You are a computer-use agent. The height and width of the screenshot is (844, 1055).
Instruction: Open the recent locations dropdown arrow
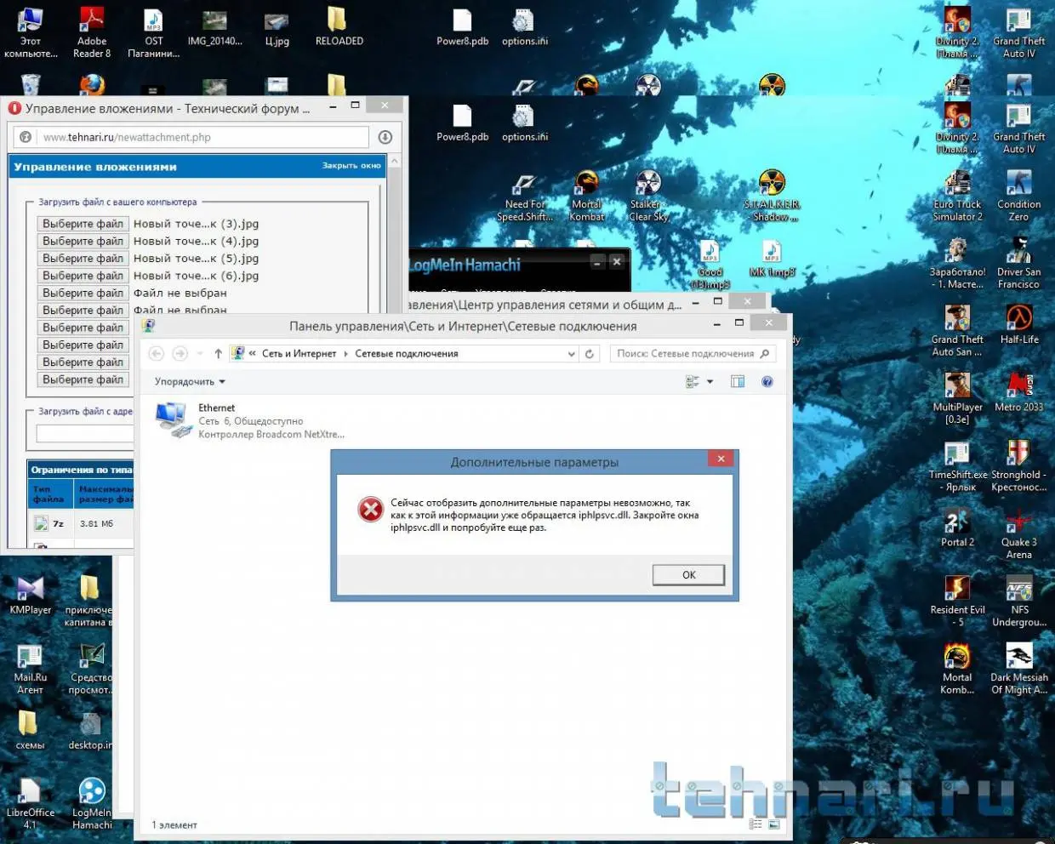200,353
